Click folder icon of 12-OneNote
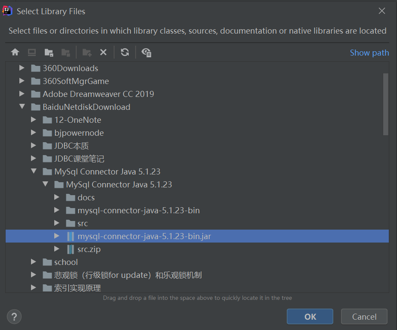 point(47,120)
